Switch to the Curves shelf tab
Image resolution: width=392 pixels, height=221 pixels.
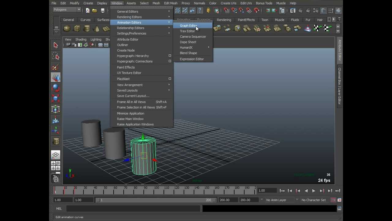point(85,20)
